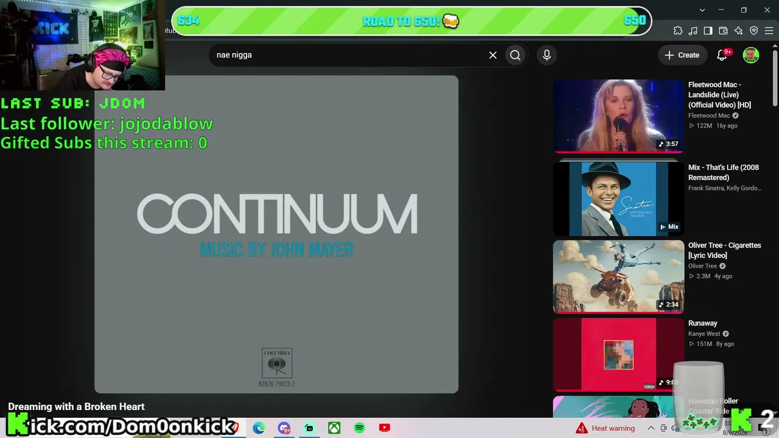Click the 'Runaway' video title
The height and width of the screenshot is (438, 779).
pos(703,323)
